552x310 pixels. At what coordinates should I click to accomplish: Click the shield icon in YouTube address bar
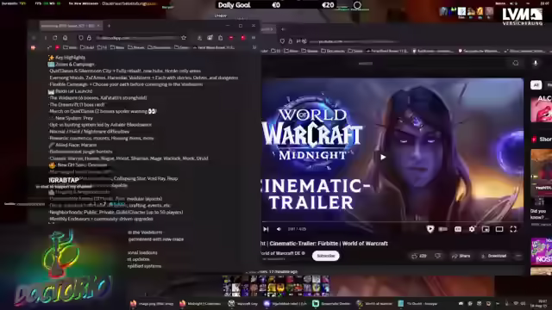[282, 41]
